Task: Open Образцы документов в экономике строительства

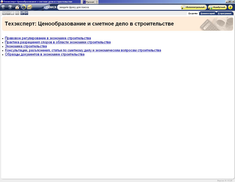Action: point(45,54)
